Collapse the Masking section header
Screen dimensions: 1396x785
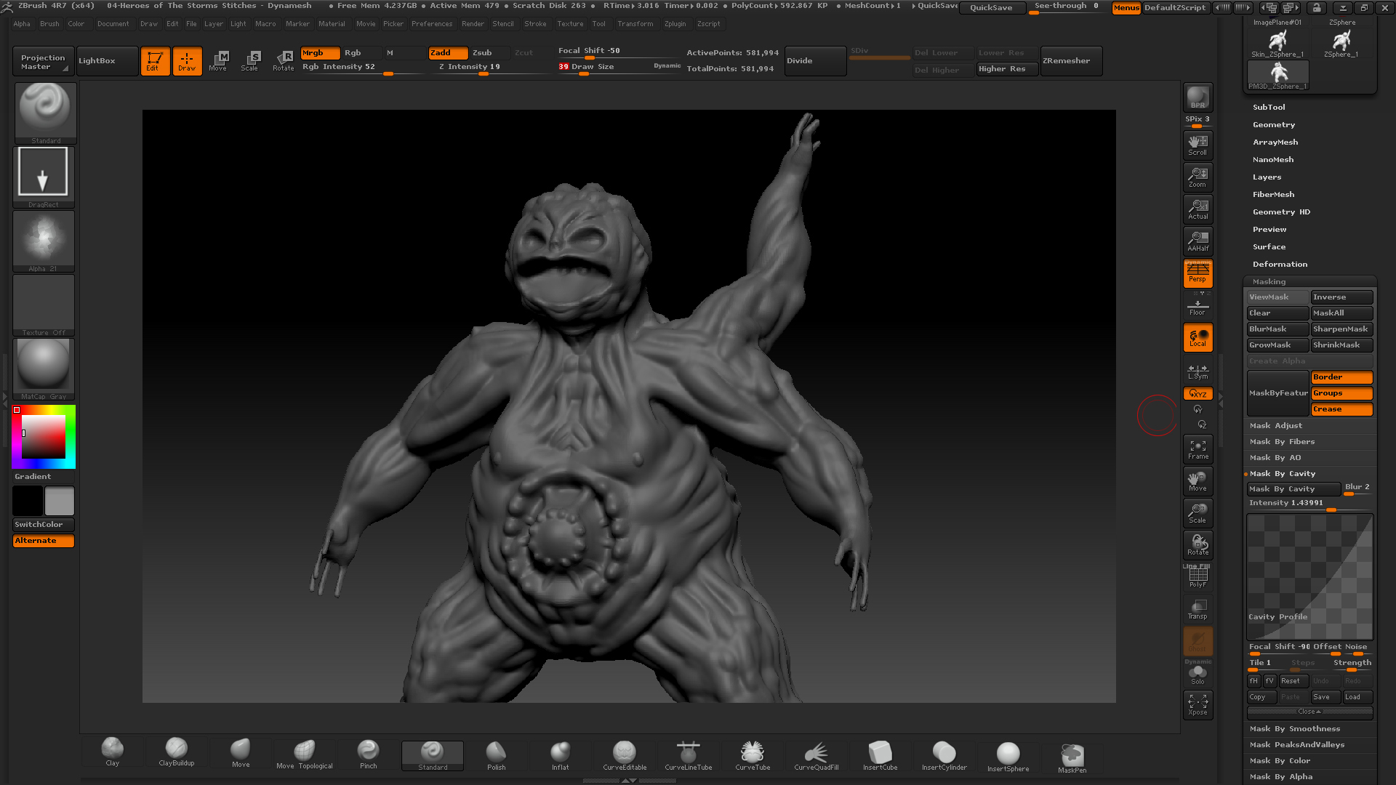coord(1269,282)
